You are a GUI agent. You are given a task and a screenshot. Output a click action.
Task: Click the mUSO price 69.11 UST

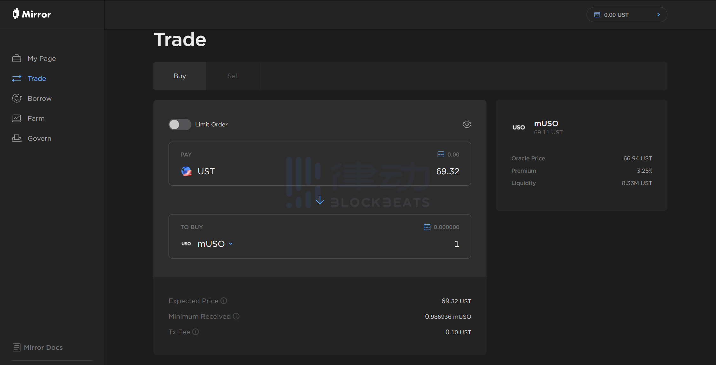548,132
